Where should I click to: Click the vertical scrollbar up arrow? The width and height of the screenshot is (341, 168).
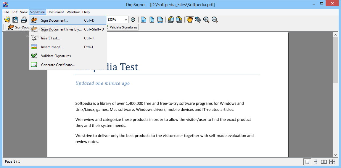336,35
